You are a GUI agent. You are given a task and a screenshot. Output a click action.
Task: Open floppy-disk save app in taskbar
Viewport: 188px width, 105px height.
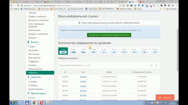tap(27, 103)
